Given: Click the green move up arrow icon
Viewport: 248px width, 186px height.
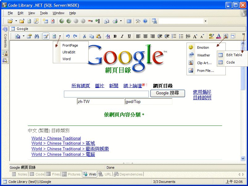Looking at the screenshot, I should click(62, 21).
